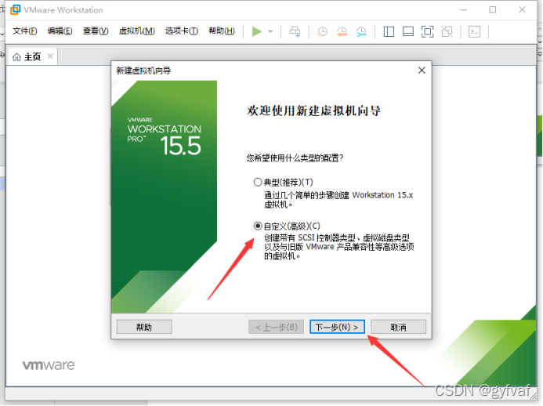543x406 pixels.
Task: Click the home icon on 主页 tab
Action: pyautogui.click(x=16, y=56)
